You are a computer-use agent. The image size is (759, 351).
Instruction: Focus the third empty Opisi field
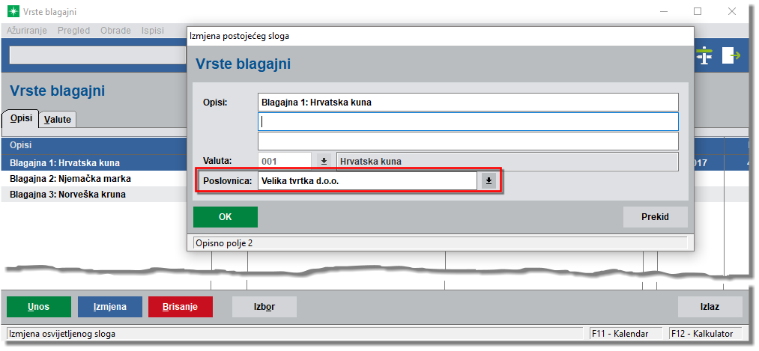tap(468, 141)
